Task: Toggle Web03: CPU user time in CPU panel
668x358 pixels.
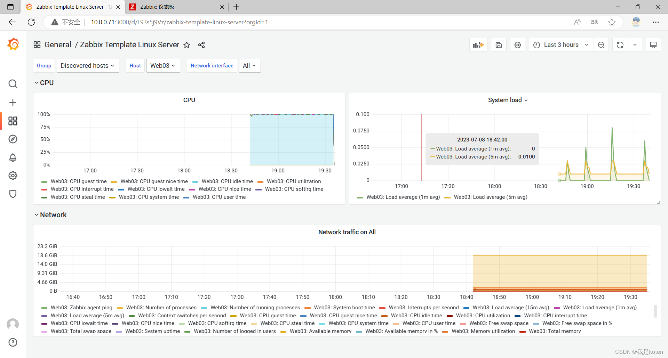Action: pos(219,197)
